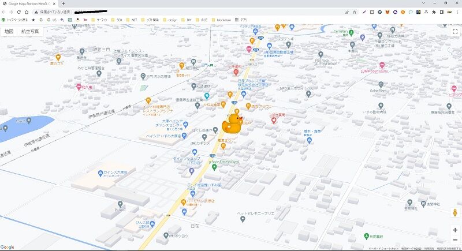Open the 三門汚水処理場 marker
The height and width of the screenshot is (251, 462).
point(143,76)
